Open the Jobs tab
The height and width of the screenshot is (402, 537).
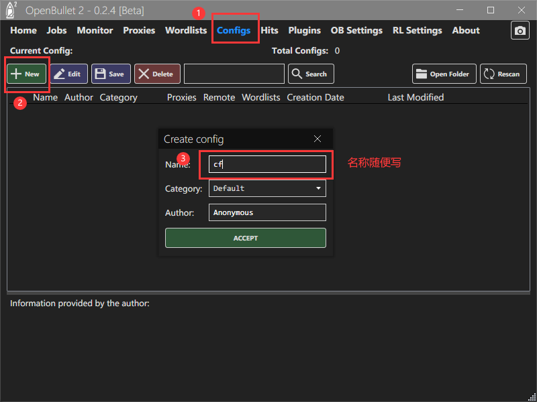[56, 30]
